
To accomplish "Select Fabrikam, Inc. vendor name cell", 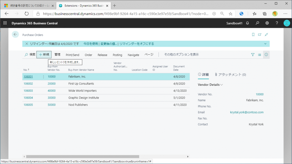I will pyautogui.click(x=77, y=77).
